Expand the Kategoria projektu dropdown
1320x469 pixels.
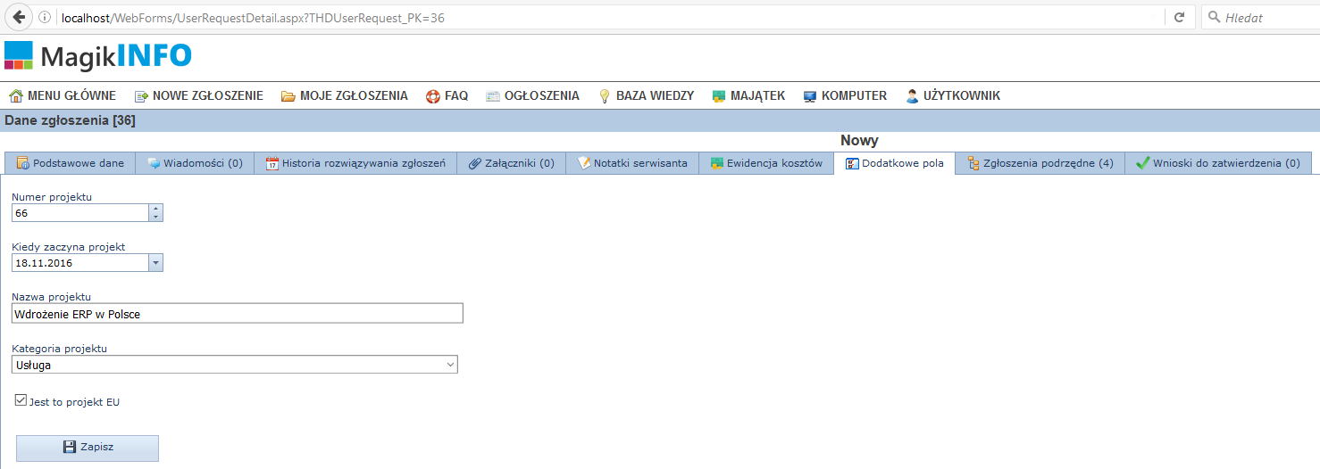pyautogui.click(x=450, y=364)
